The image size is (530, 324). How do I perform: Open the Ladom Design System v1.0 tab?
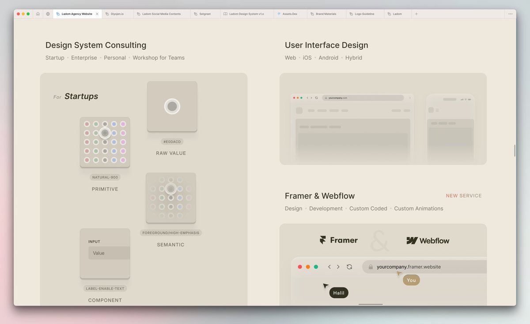tap(246, 14)
